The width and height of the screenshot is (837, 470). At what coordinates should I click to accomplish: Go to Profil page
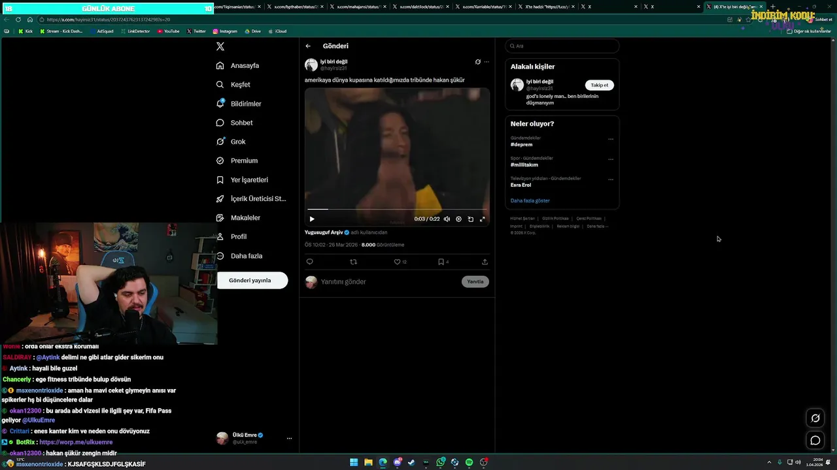point(231,236)
